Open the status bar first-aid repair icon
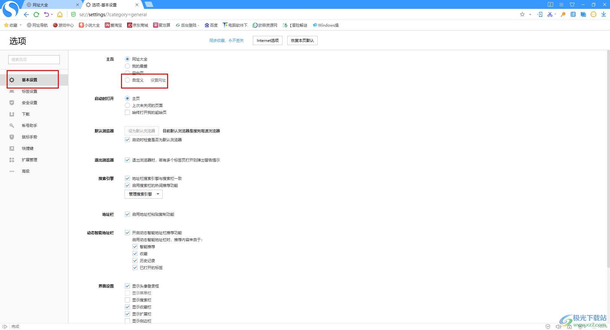610x330 pixels. 569,327
